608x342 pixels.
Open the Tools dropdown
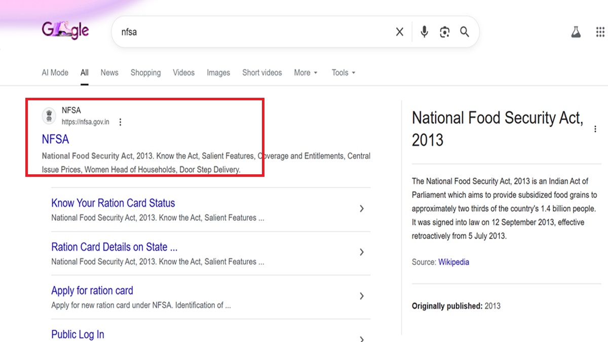(x=343, y=72)
